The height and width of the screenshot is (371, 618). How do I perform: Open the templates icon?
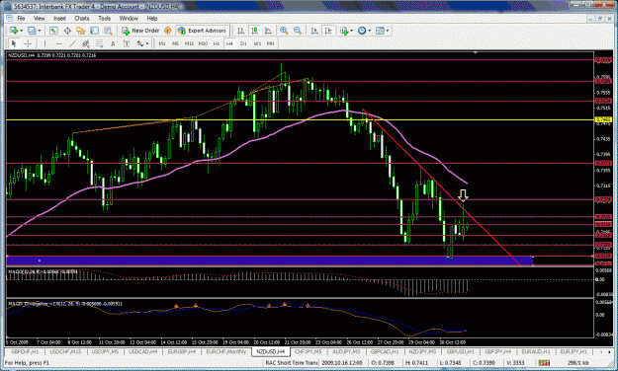tap(380, 31)
